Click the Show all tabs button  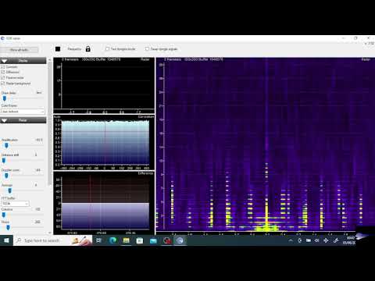(x=20, y=50)
